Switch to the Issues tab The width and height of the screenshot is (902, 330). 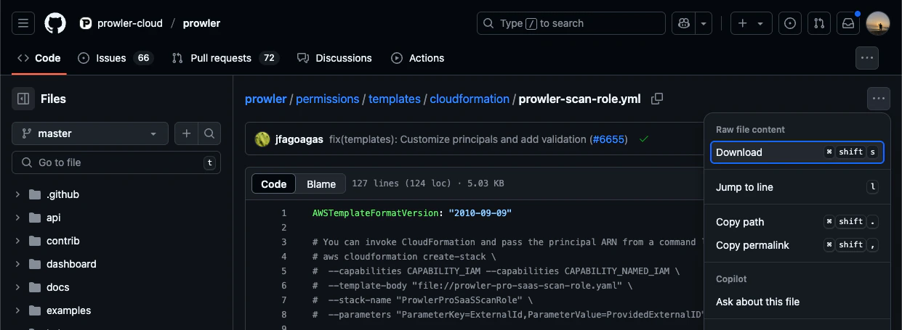pos(116,58)
